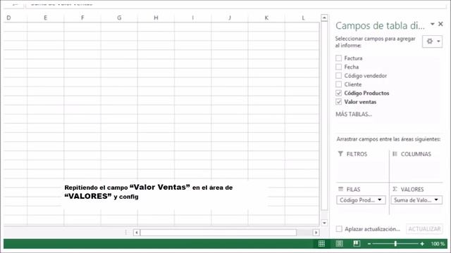Screen dimensions: 451x253
Task: Click the FILTROS area heading text
Action: [x=357, y=154]
